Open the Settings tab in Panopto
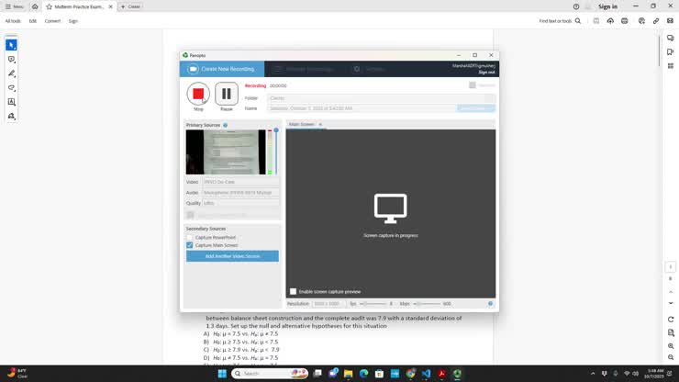 pyautogui.click(x=370, y=69)
